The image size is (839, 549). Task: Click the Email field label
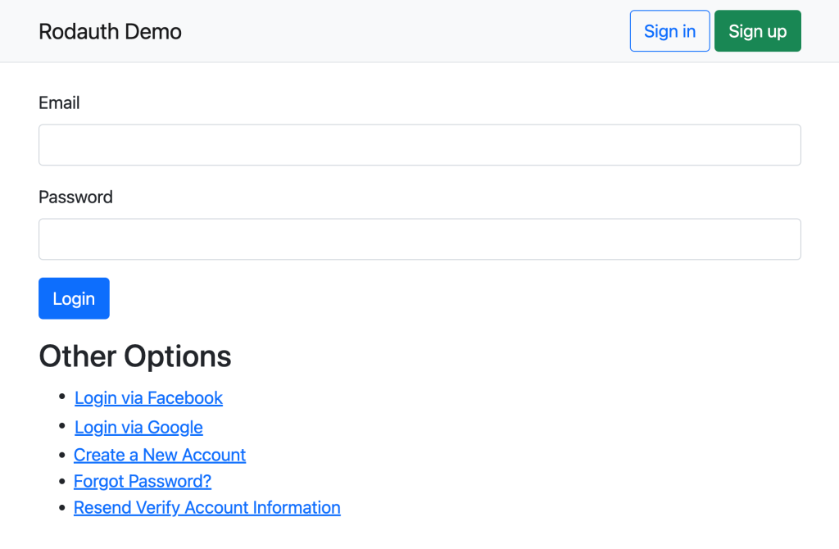pyautogui.click(x=59, y=103)
